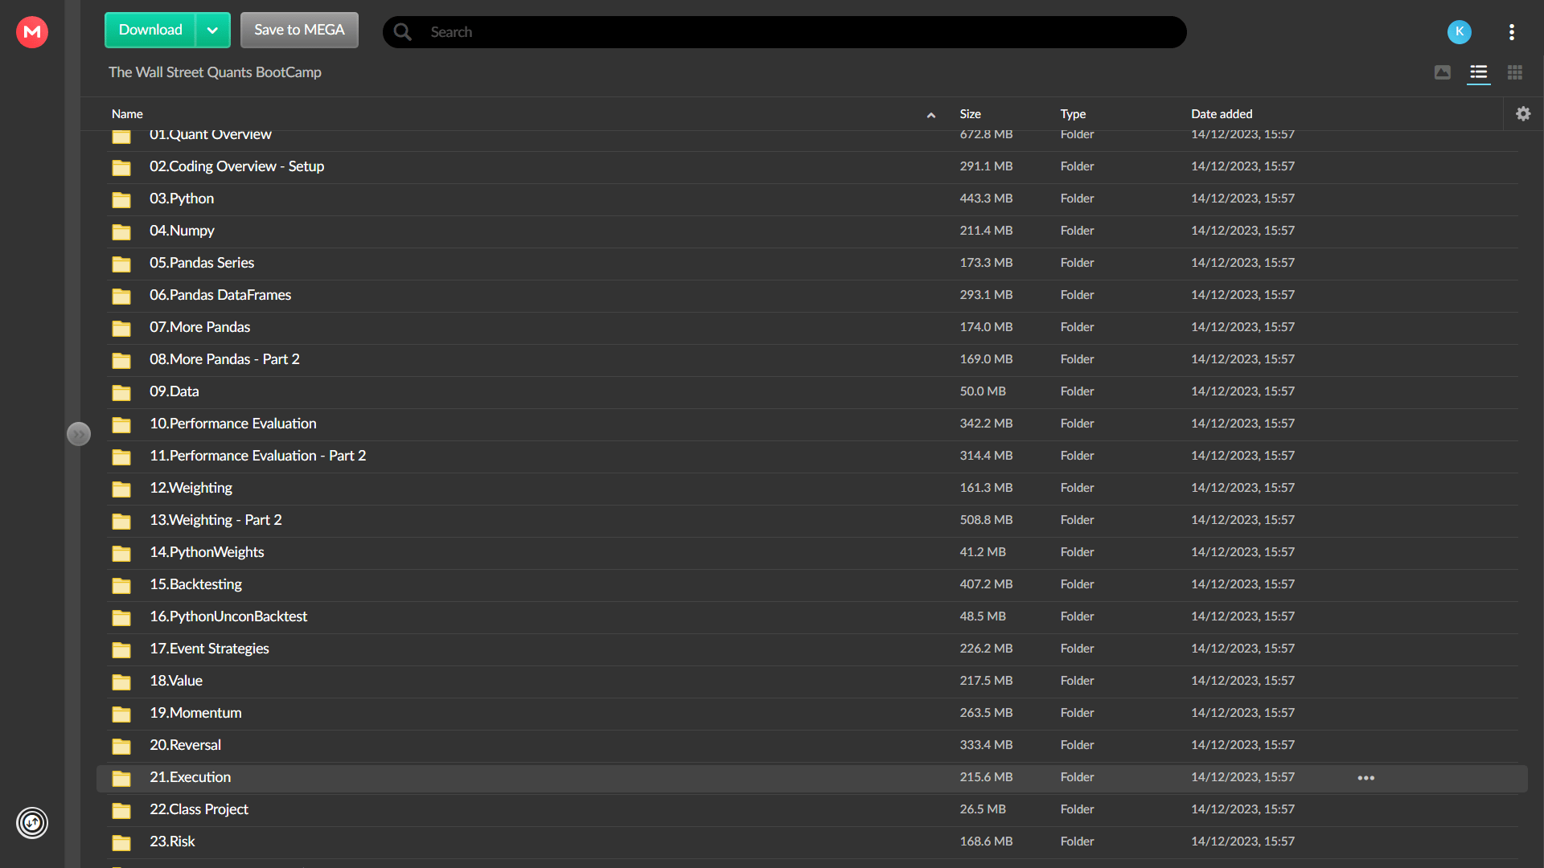Viewport: 1544px width, 868px height.
Task: Select 02.Coding Overview - Setup name
Action: [236, 166]
